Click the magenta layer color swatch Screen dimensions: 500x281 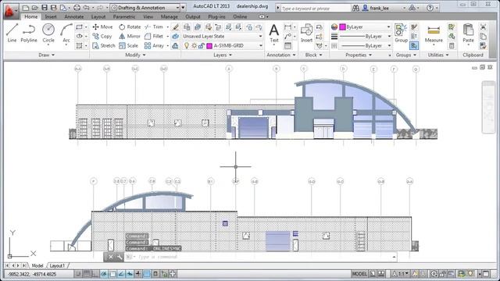pyautogui.click(x=209, y=46)
